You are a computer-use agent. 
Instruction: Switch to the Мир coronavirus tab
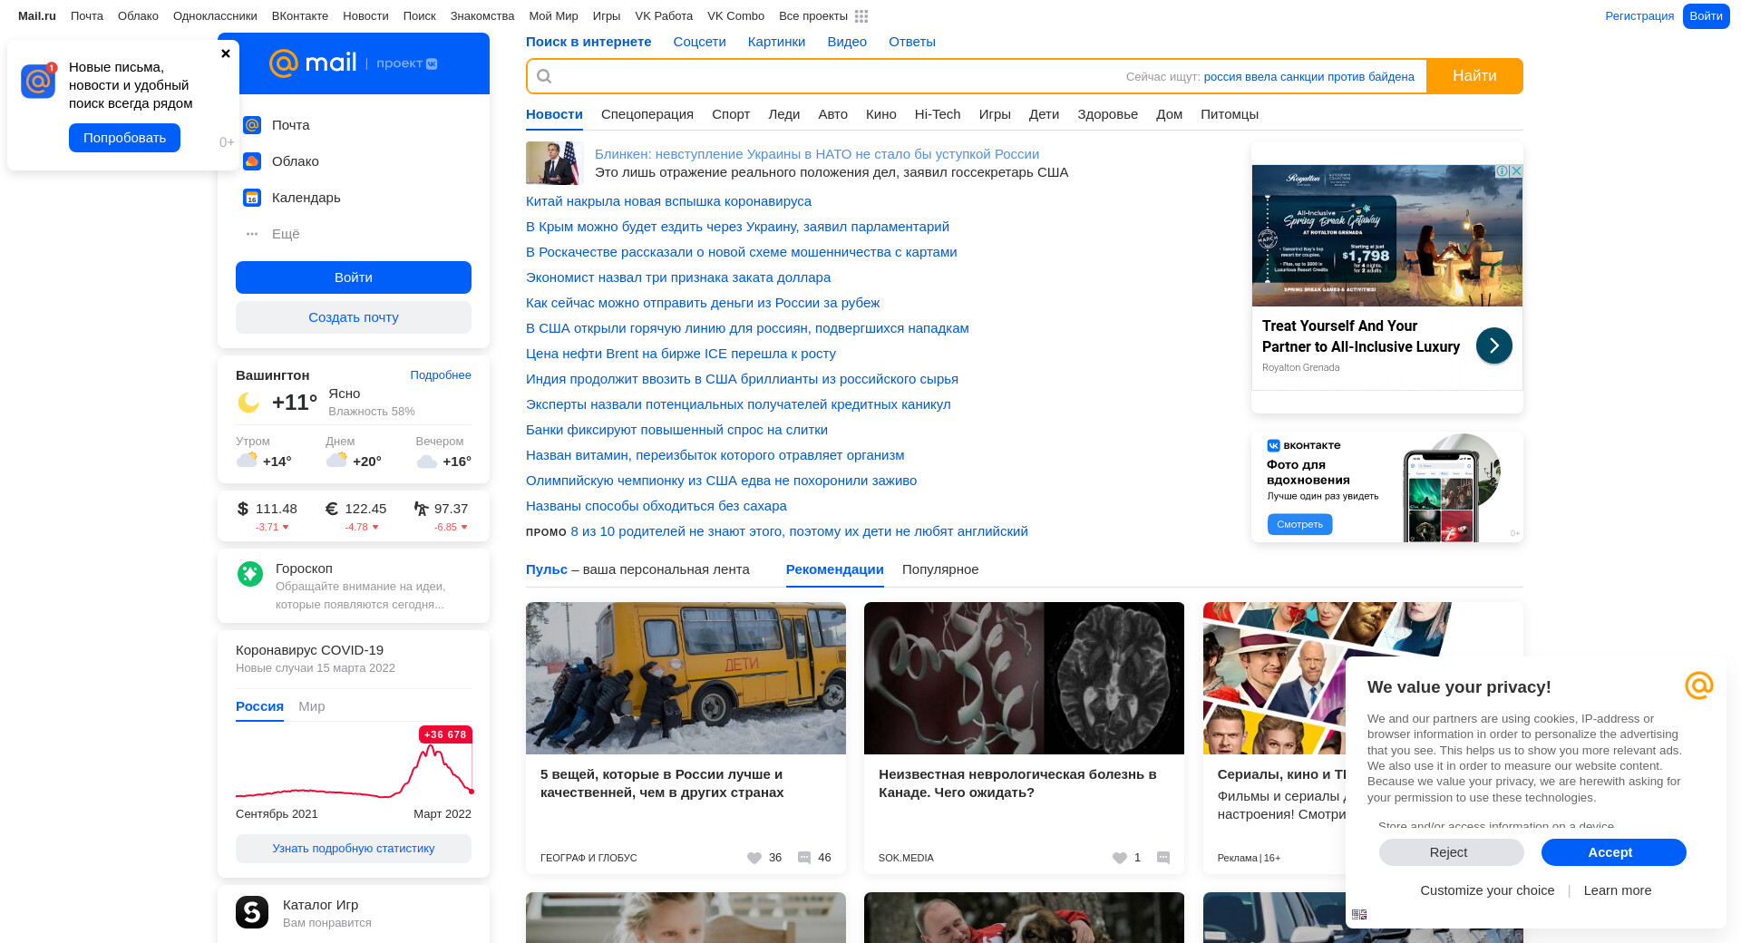pyautogui.click(x=311, y=706)
